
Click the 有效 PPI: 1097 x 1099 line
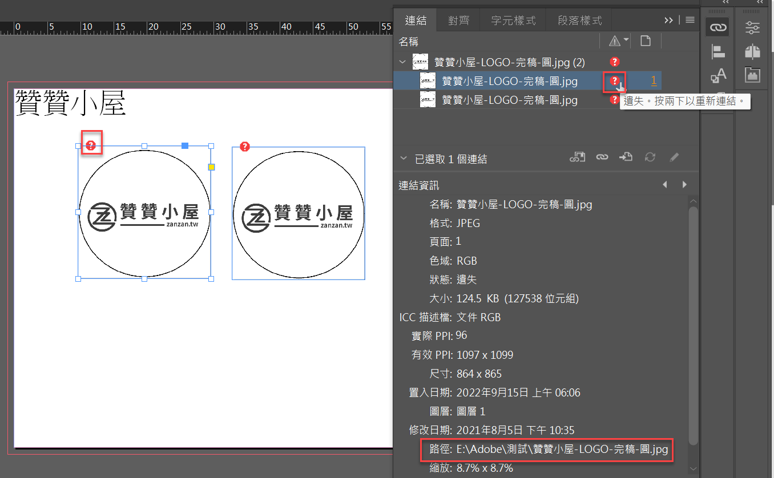click(x=462, y=355)
